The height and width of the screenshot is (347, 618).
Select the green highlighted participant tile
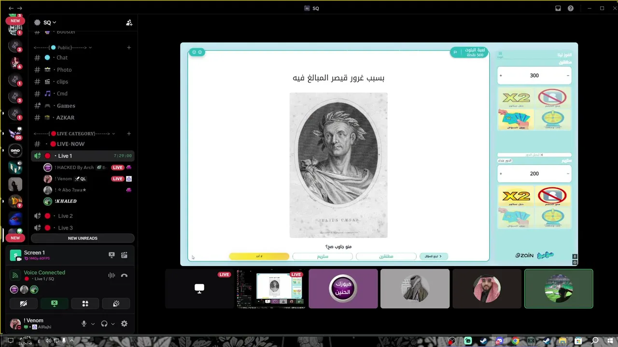click(x=559, y=289)
